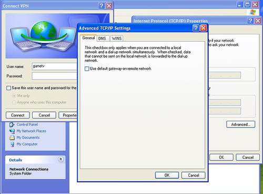Click the My Network Places icon
The height and width of the screenshot is (194, 263).
12,131
